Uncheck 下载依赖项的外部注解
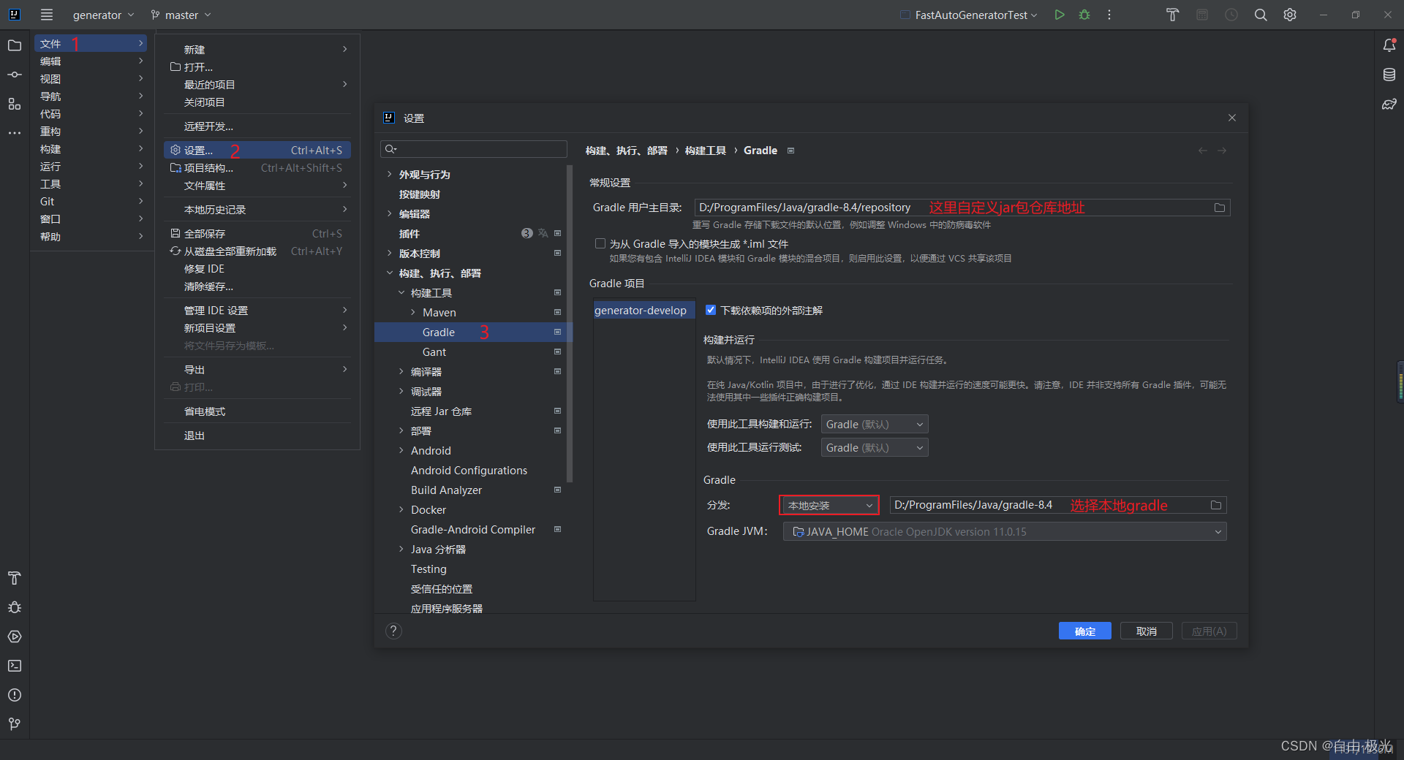Viewport: 1404px width, 760px height. (710, 310)
